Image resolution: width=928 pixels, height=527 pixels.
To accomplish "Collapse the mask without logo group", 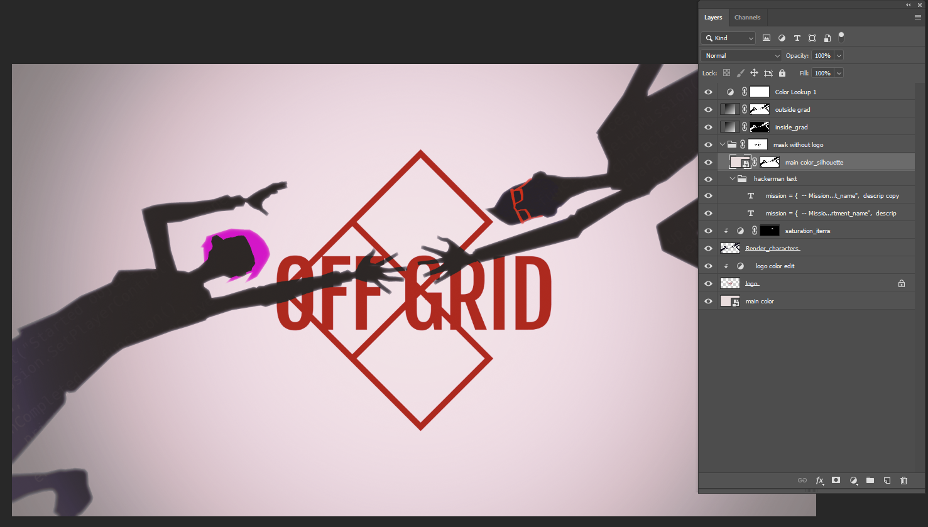I will click(x=723, y=144).
